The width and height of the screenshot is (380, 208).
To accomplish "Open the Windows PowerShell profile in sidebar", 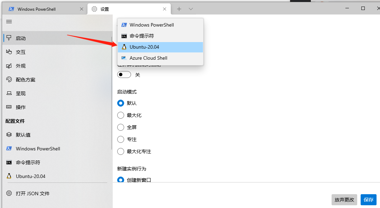I will coord(57,149).
